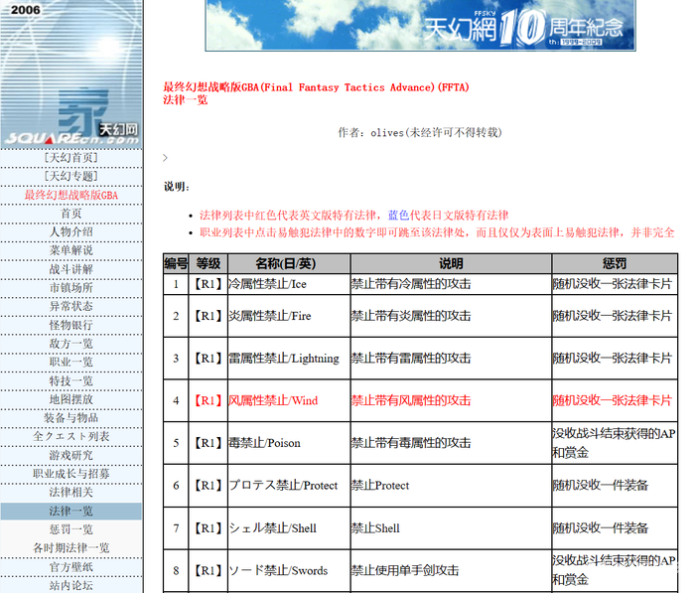The width and height of the screenshot is (695, 593).
Task: Click the 编号 column header
Action: coord(176,263)
